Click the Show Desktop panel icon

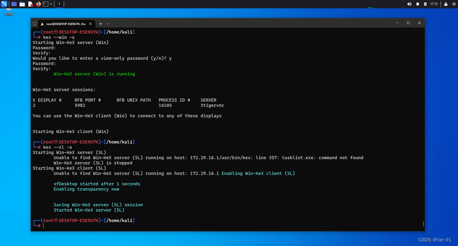pyautogui.click(x=14, y=4)
